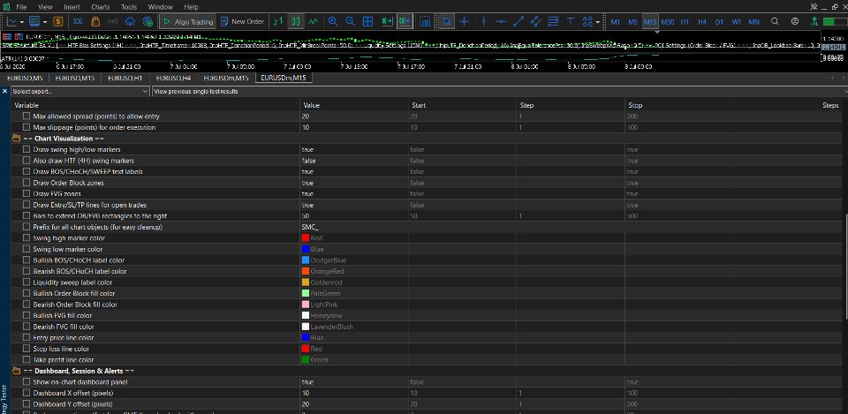Zoom out the chart
This screenshot has width=848, height=414.
click(350, 21)
